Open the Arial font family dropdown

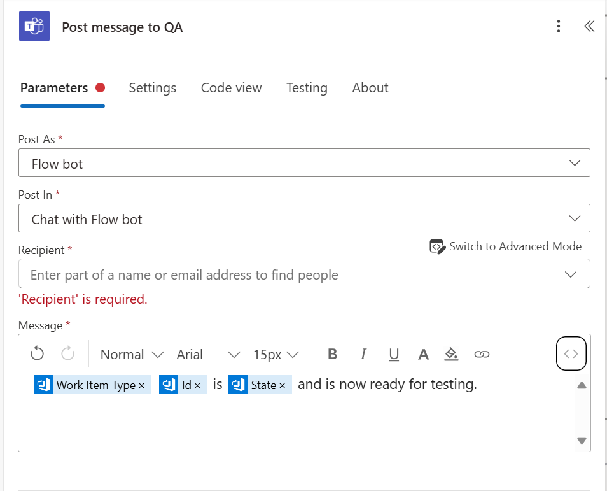pos(208,355)
